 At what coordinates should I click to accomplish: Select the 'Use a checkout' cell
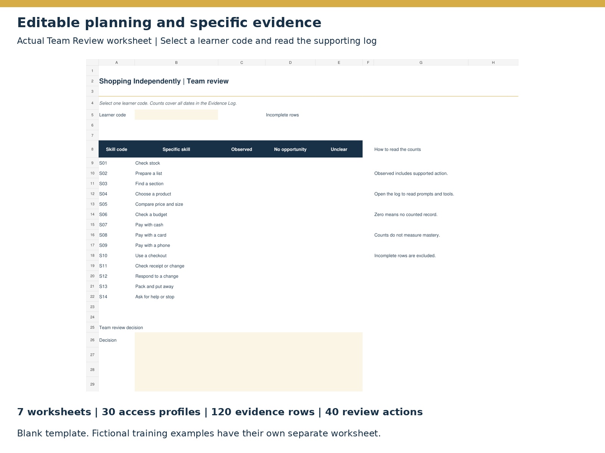pyautogui.click(x=176, y=256)
